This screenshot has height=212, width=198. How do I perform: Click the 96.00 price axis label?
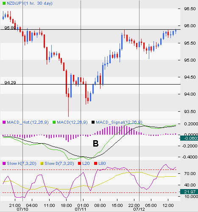[190, 25]
